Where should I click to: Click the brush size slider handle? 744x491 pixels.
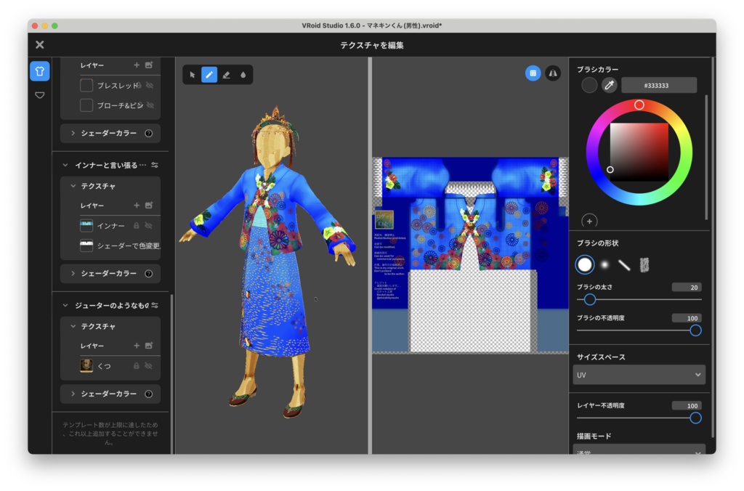(x=590, y=300)
